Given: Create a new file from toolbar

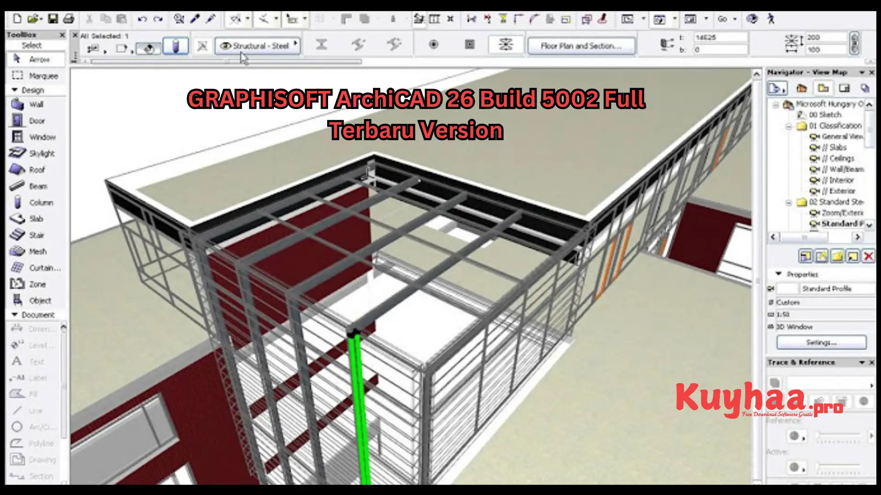Looking at the screenshot, I should pyautogui.click(x=17, y=19).
